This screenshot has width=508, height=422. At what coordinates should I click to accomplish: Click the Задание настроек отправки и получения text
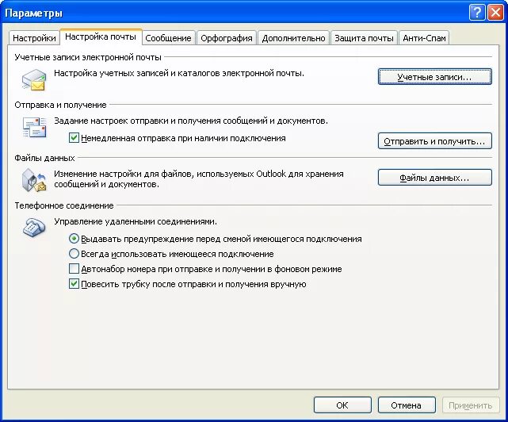pos(191,121)
